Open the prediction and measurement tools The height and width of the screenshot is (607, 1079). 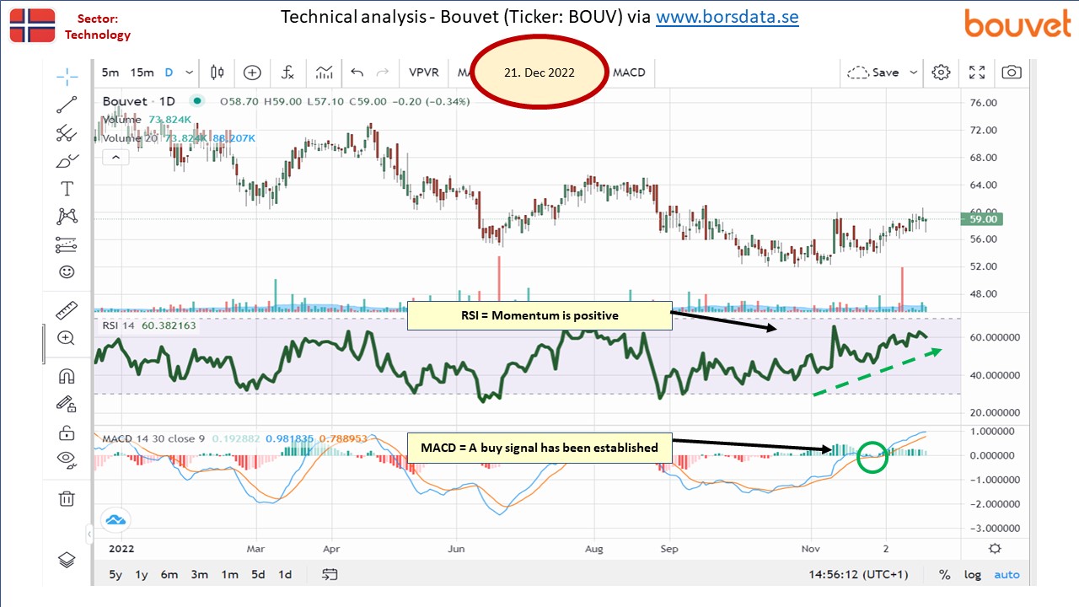pyautogui.click(x=67, y=244)
